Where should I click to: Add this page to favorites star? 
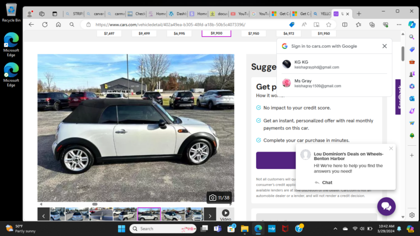coord(329,25)
